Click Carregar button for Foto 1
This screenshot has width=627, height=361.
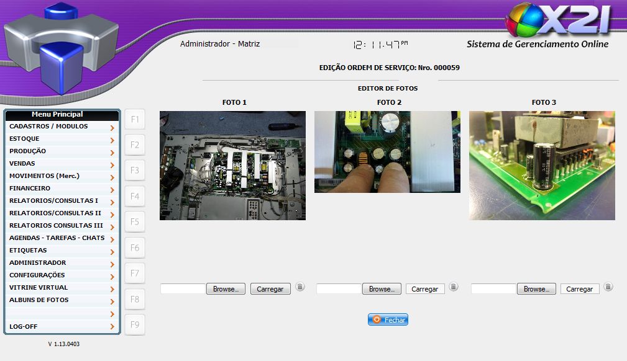[270, 289]
